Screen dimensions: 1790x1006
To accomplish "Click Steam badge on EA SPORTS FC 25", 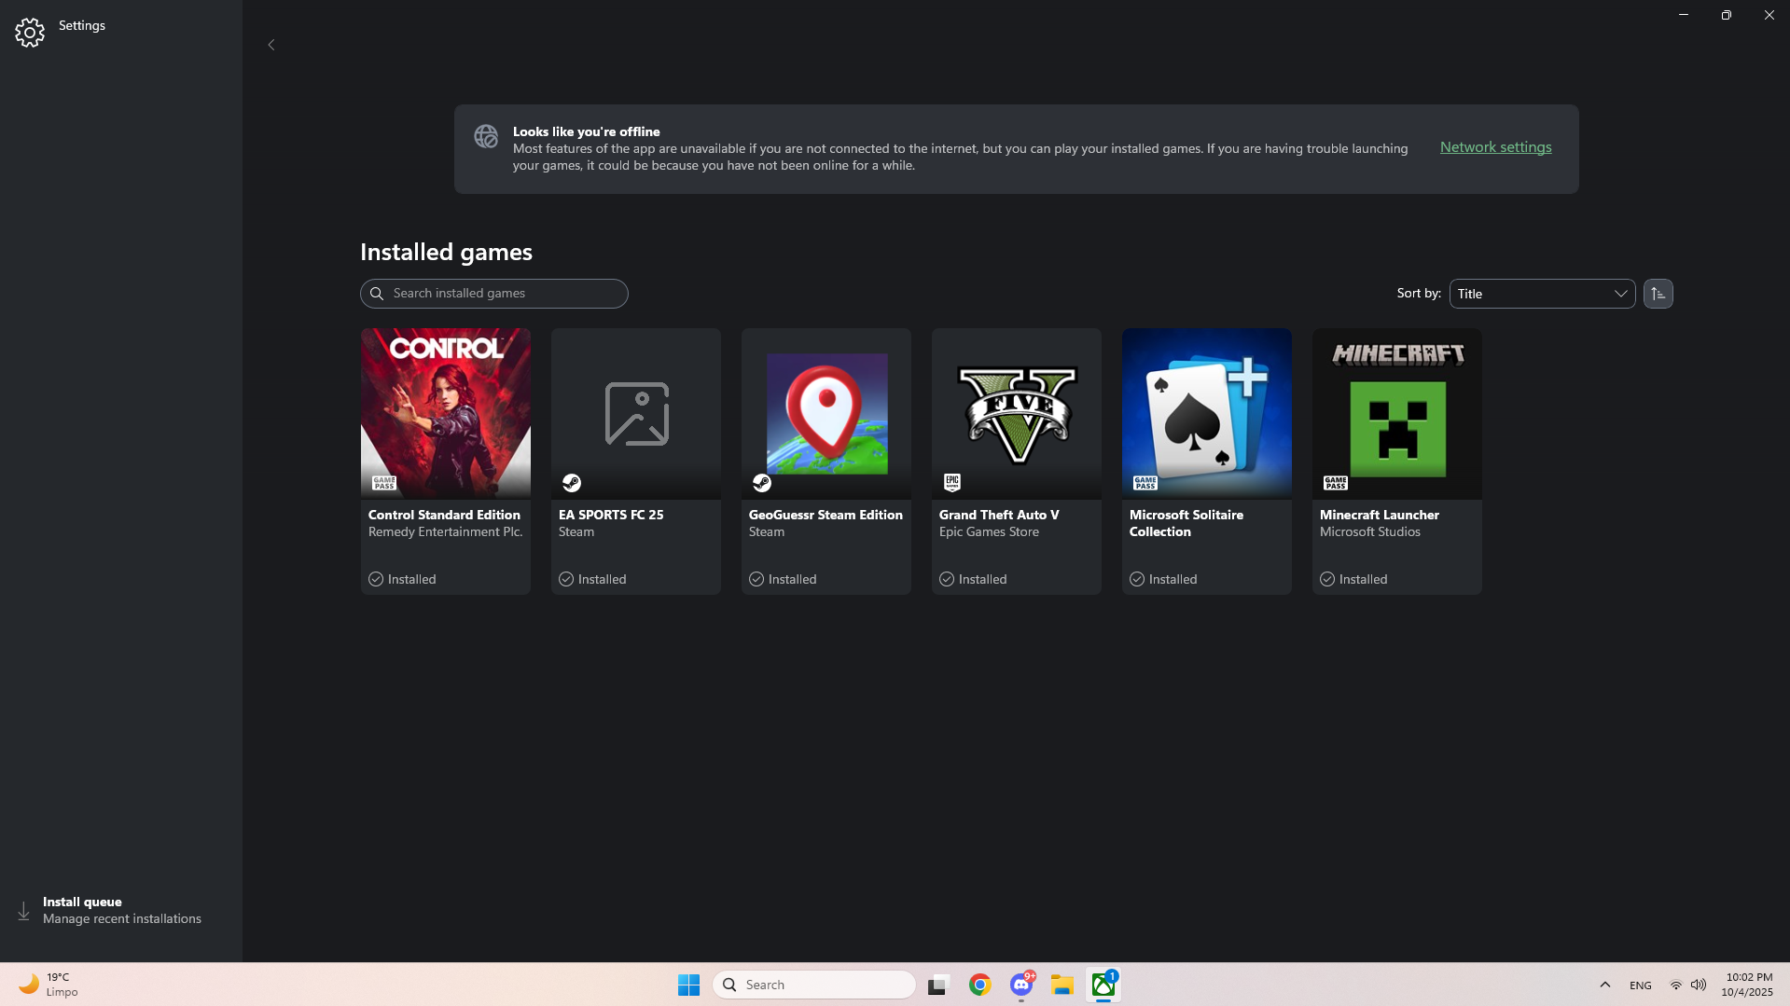I will point(572,483).
